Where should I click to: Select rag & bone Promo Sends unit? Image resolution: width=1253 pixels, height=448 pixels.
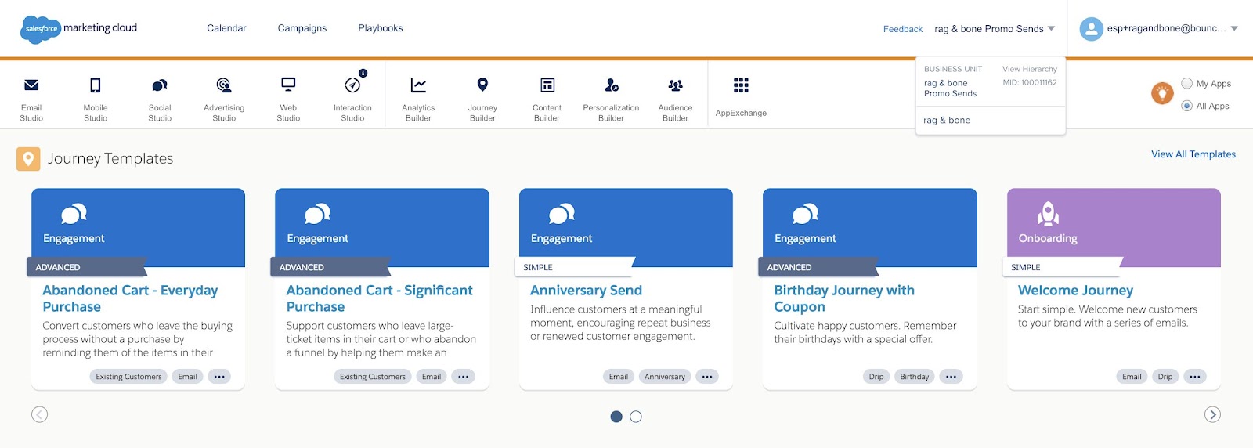950,88
